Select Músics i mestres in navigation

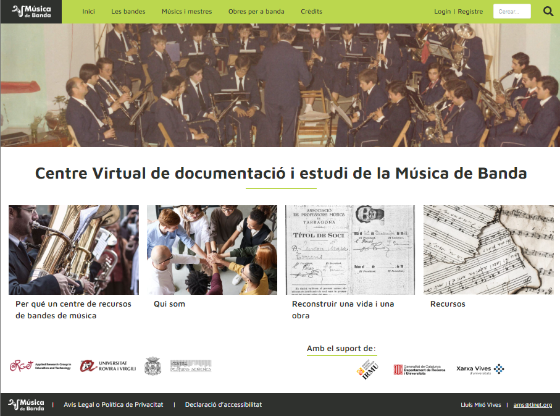[x=187, y=12]
